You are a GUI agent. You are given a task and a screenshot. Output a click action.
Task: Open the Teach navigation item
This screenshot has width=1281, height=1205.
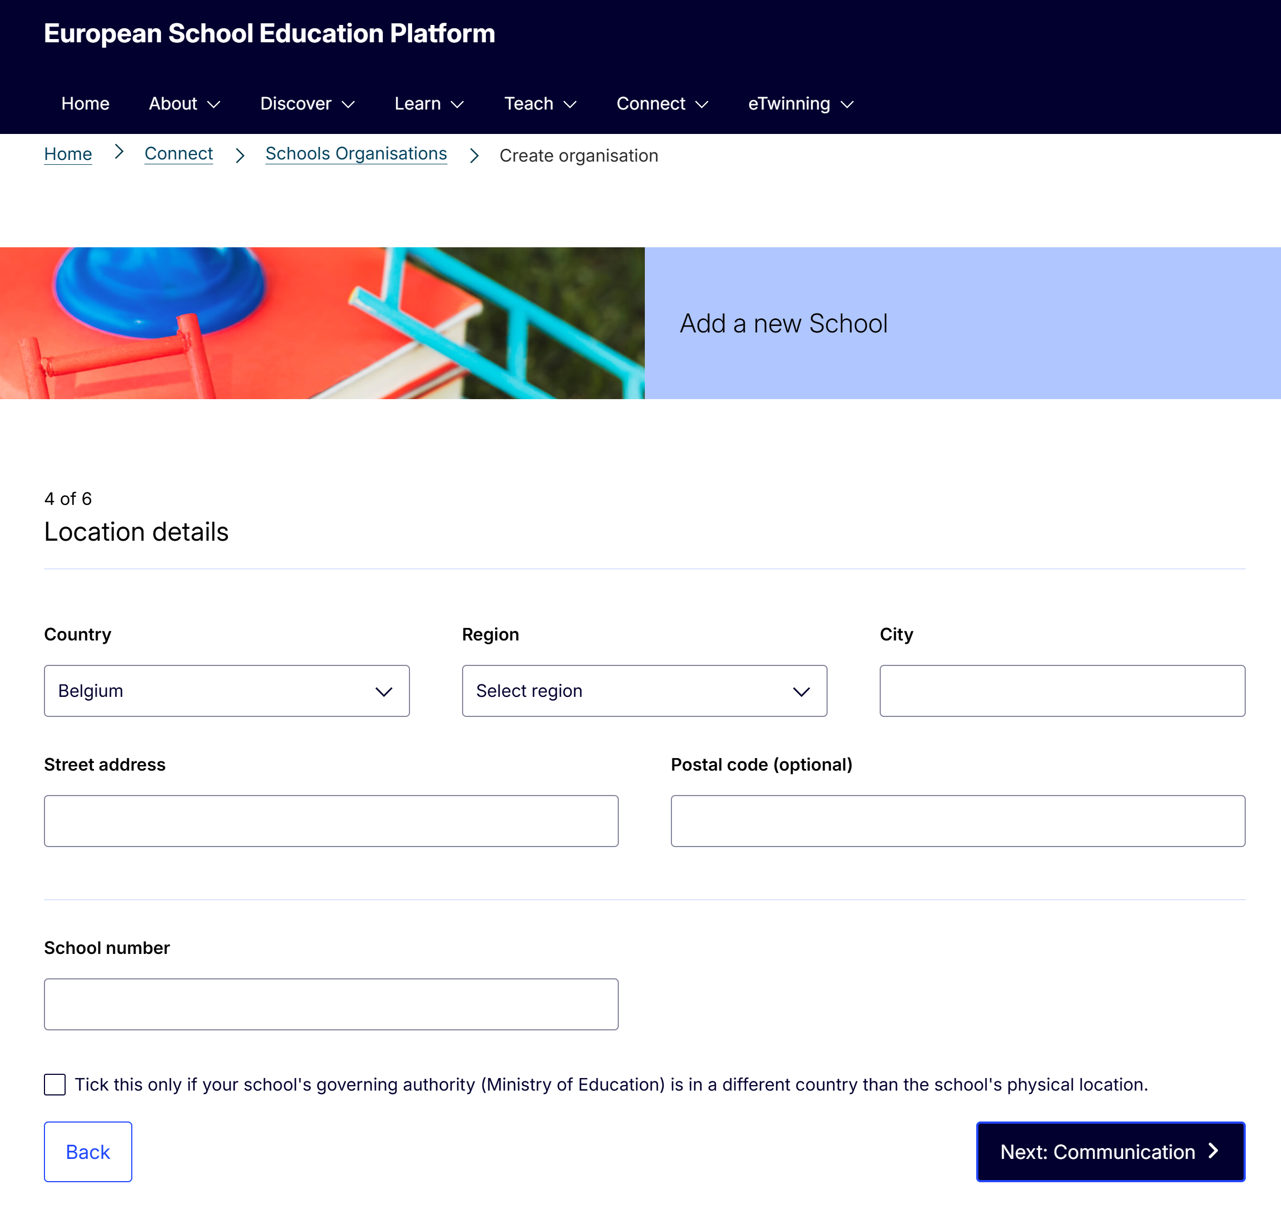528,104
